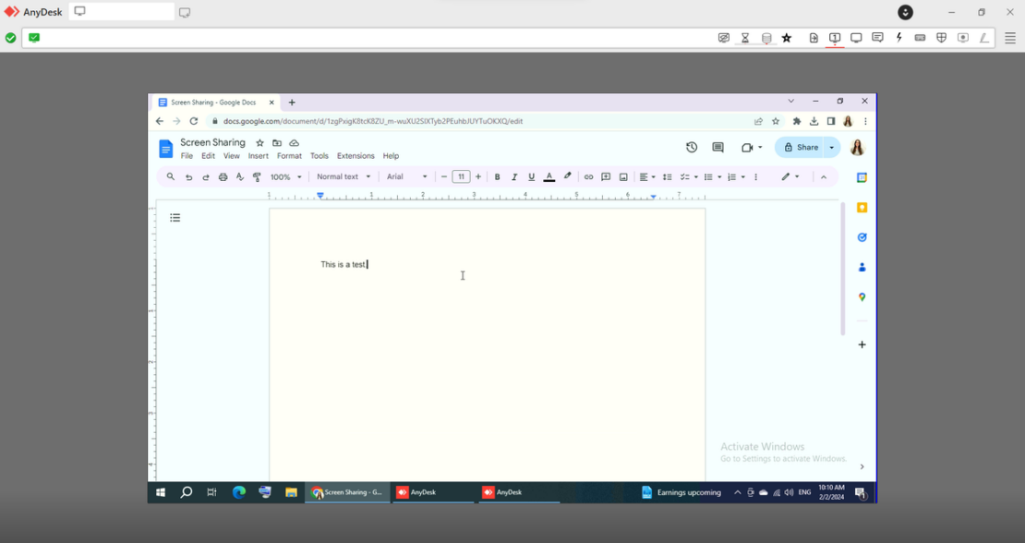Viewport: 1025px width, 543px height.
Task: Open the text color picker
Action: tap(549, 176)
